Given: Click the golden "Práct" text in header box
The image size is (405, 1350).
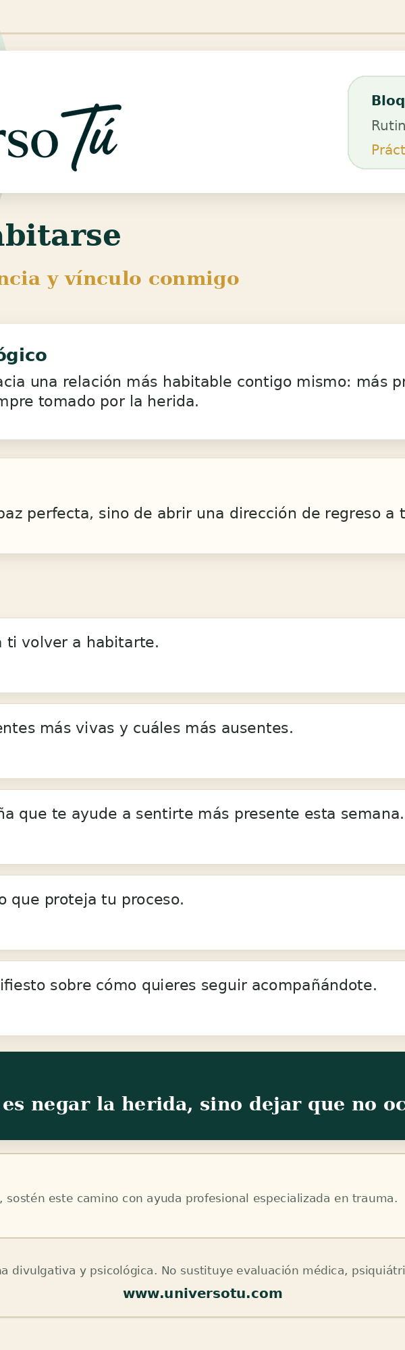Looking at the screenshot, I should coord(388,150).
